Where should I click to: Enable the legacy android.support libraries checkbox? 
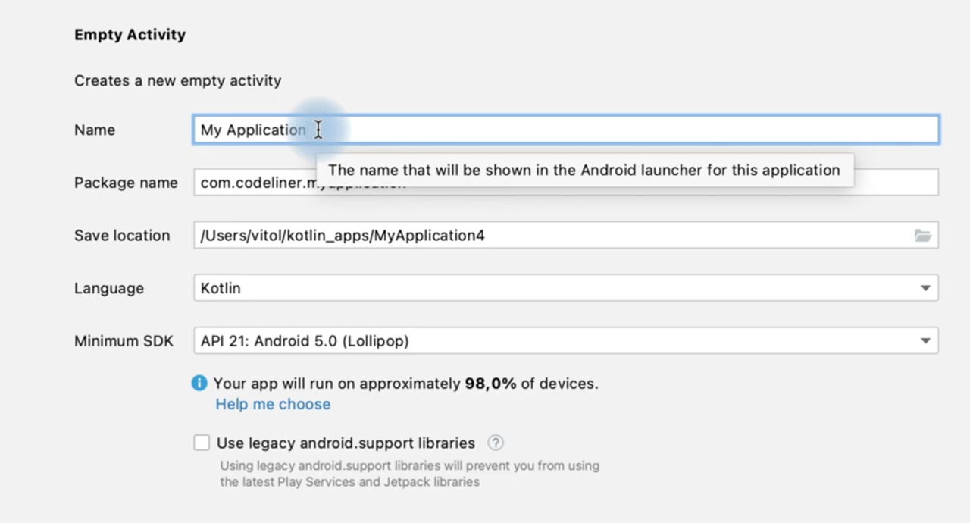pos(202,443)
